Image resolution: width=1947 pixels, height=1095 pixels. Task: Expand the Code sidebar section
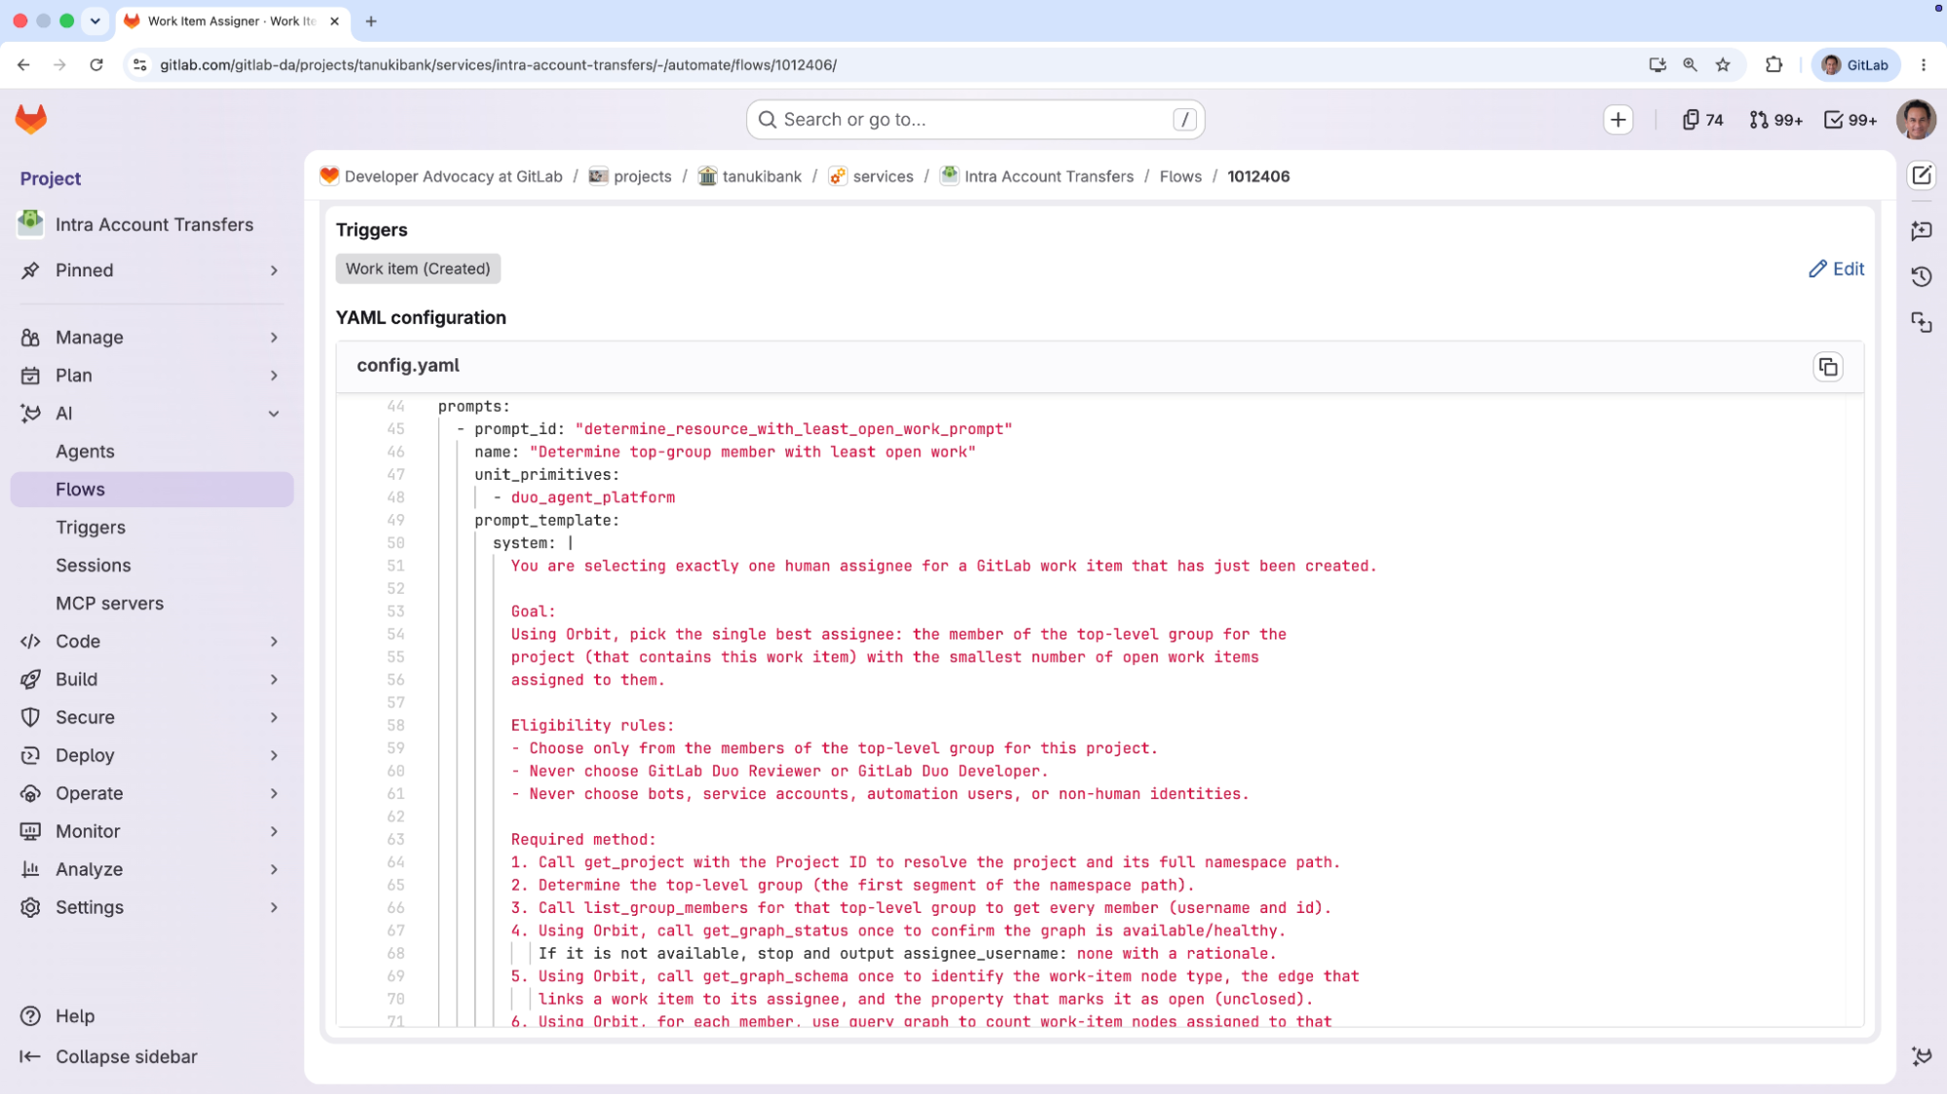(151, 641)
